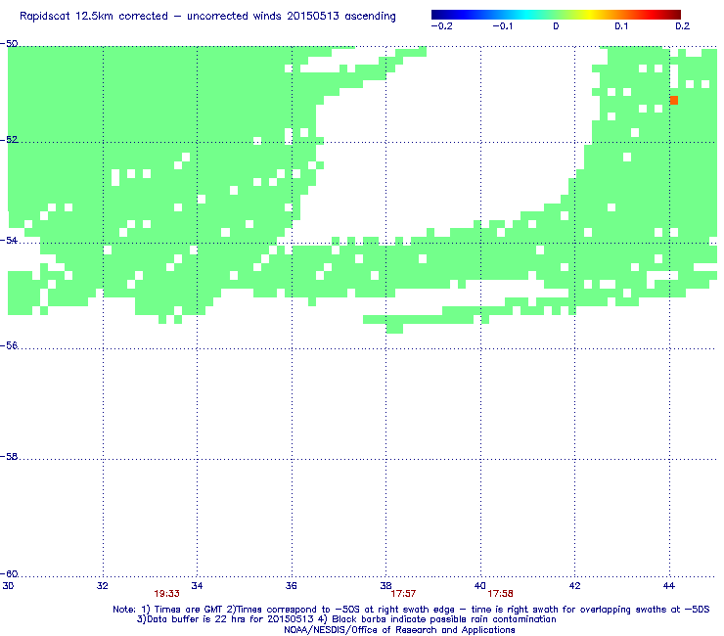This screenshot has height=636, width=724.
Task: Click the '32' longitude axis label
Action: point(103,586)
